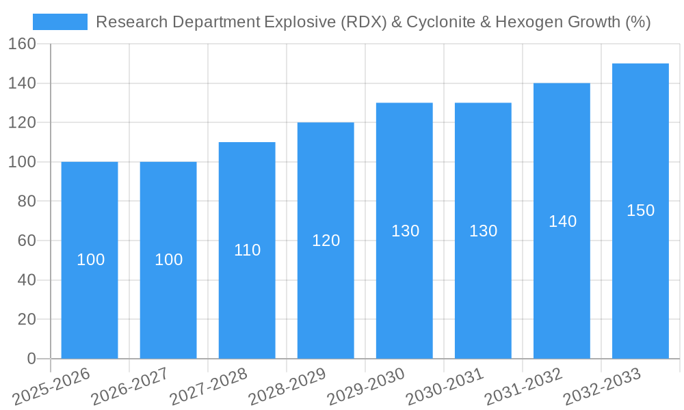Click the 20 y-axis tick label
684x410 pixels.
pyautogui.click(x=27, y=319)
